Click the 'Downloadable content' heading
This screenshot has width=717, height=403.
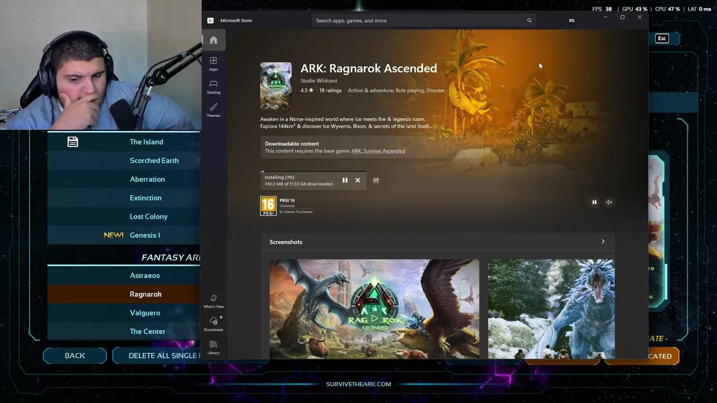click(x=292, y=144)
